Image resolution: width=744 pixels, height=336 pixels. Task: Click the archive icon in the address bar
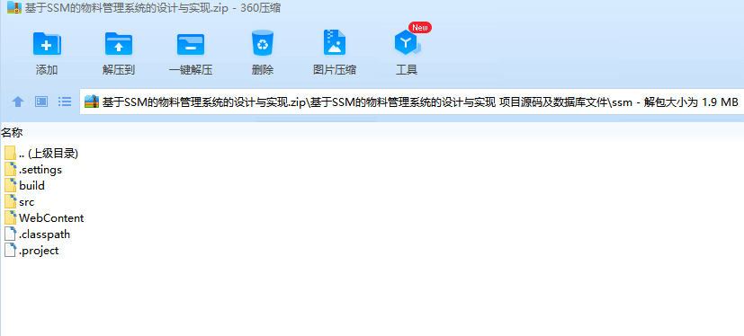click(92, 102)
